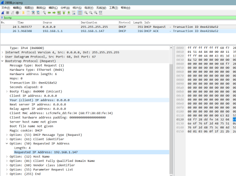Open a capture file via folder icon

point(23,13)
